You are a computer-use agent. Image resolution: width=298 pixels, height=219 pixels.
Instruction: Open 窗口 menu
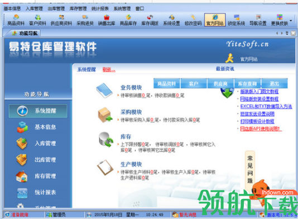point(140,8)
